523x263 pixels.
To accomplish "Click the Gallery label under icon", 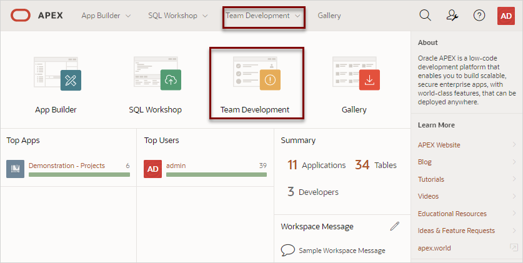I will tap(354, 110).
